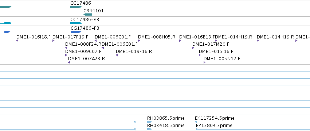310x131 pixels.
Task: Select the DME1-008H05.R marker triangle
Action: [x=139, y=41]
